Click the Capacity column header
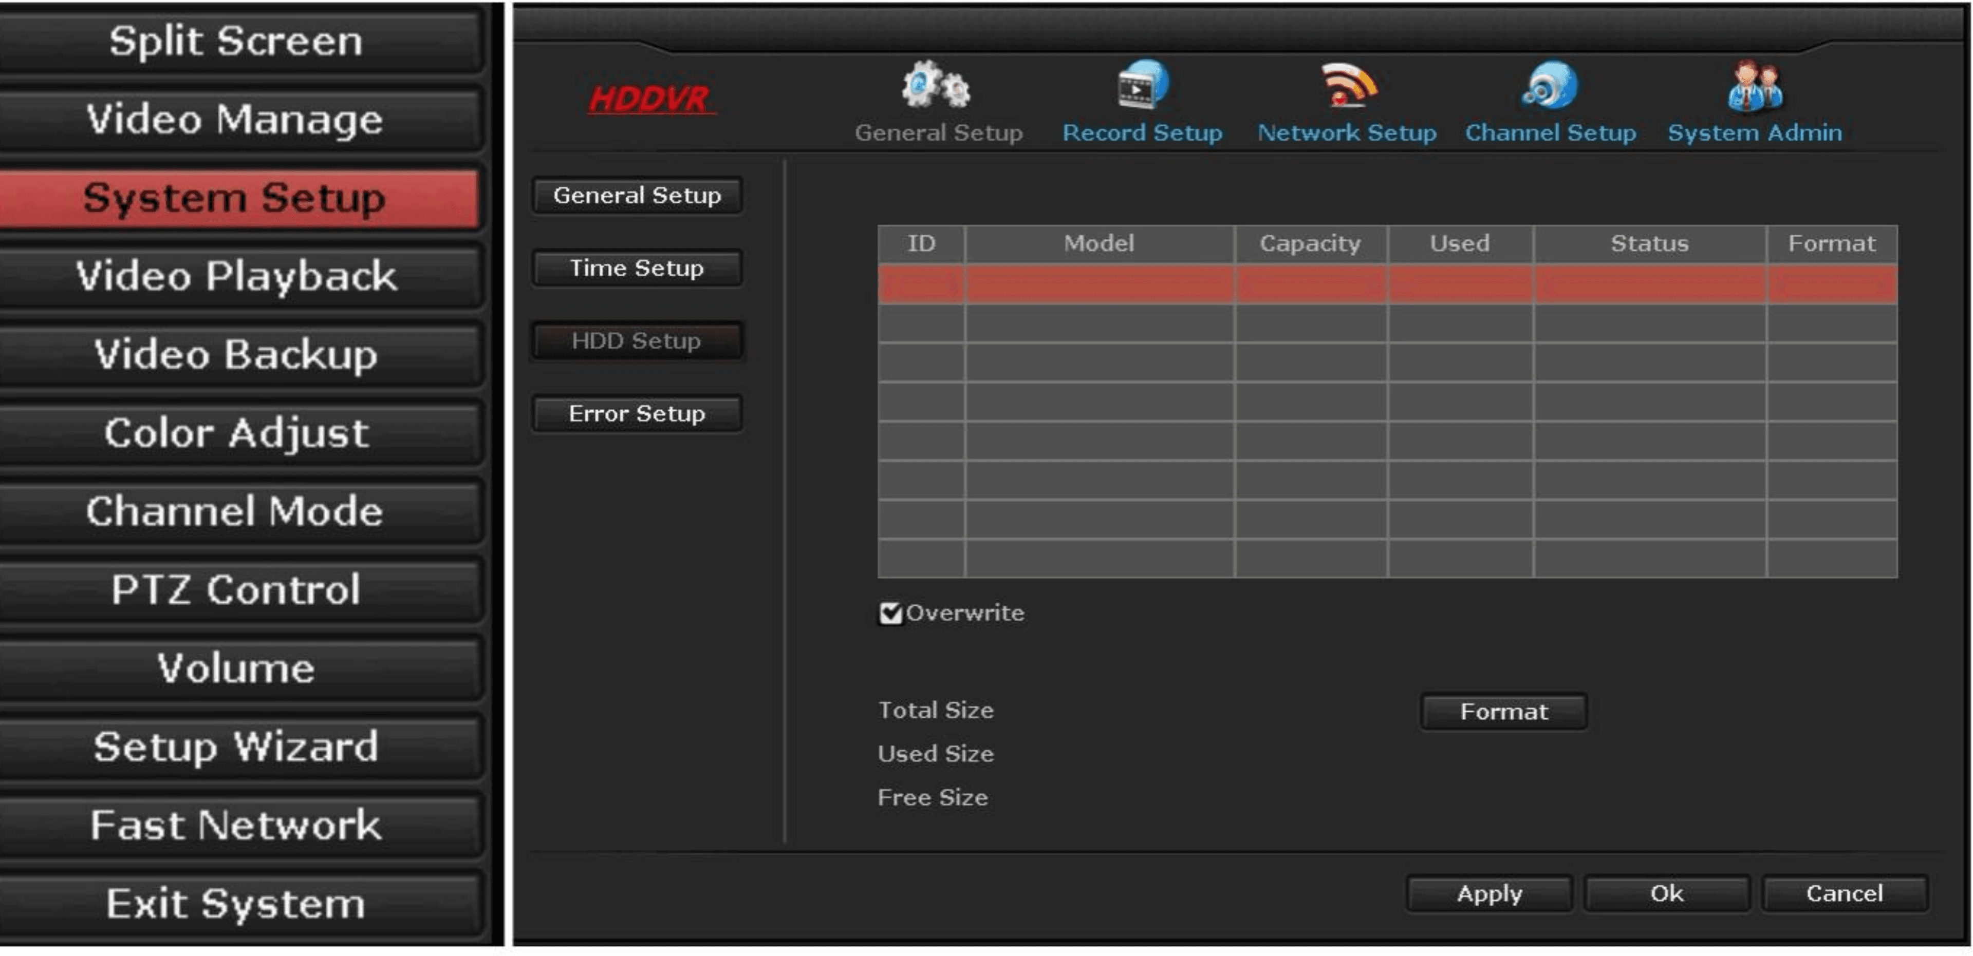Image resolution: width=1973 pixels, height=956 pixels. click(x=1311, y=244)
